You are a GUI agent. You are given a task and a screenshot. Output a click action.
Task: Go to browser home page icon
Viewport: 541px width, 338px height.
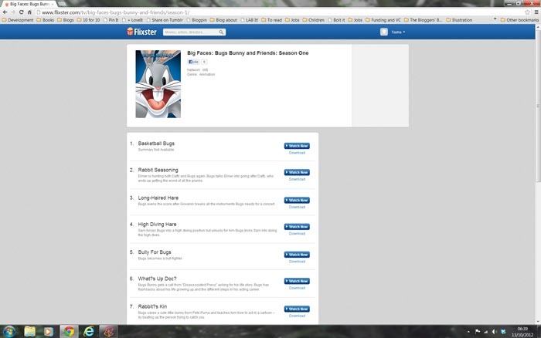coord(29,12)
